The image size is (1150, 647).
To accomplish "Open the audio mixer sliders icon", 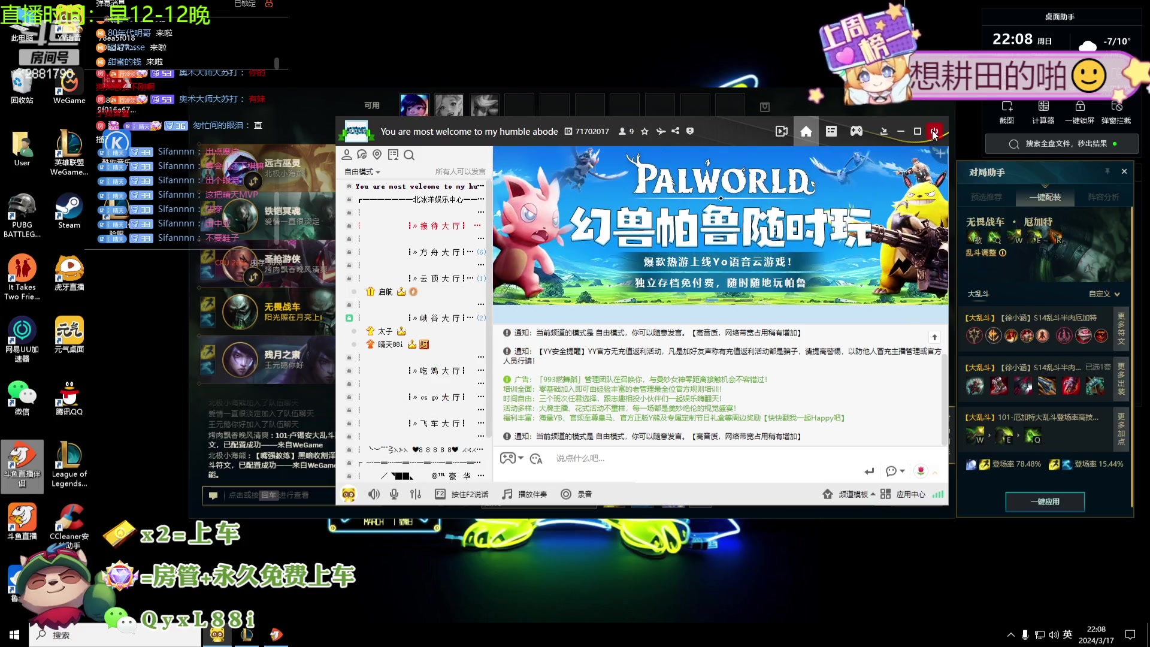I will point(416,494).
